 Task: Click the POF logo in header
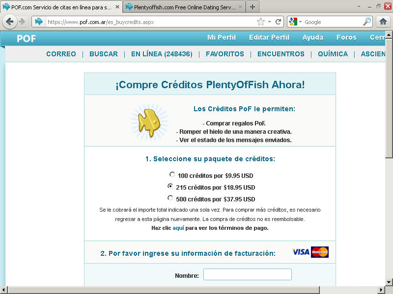pyautogui.click(x=27, y=39)
